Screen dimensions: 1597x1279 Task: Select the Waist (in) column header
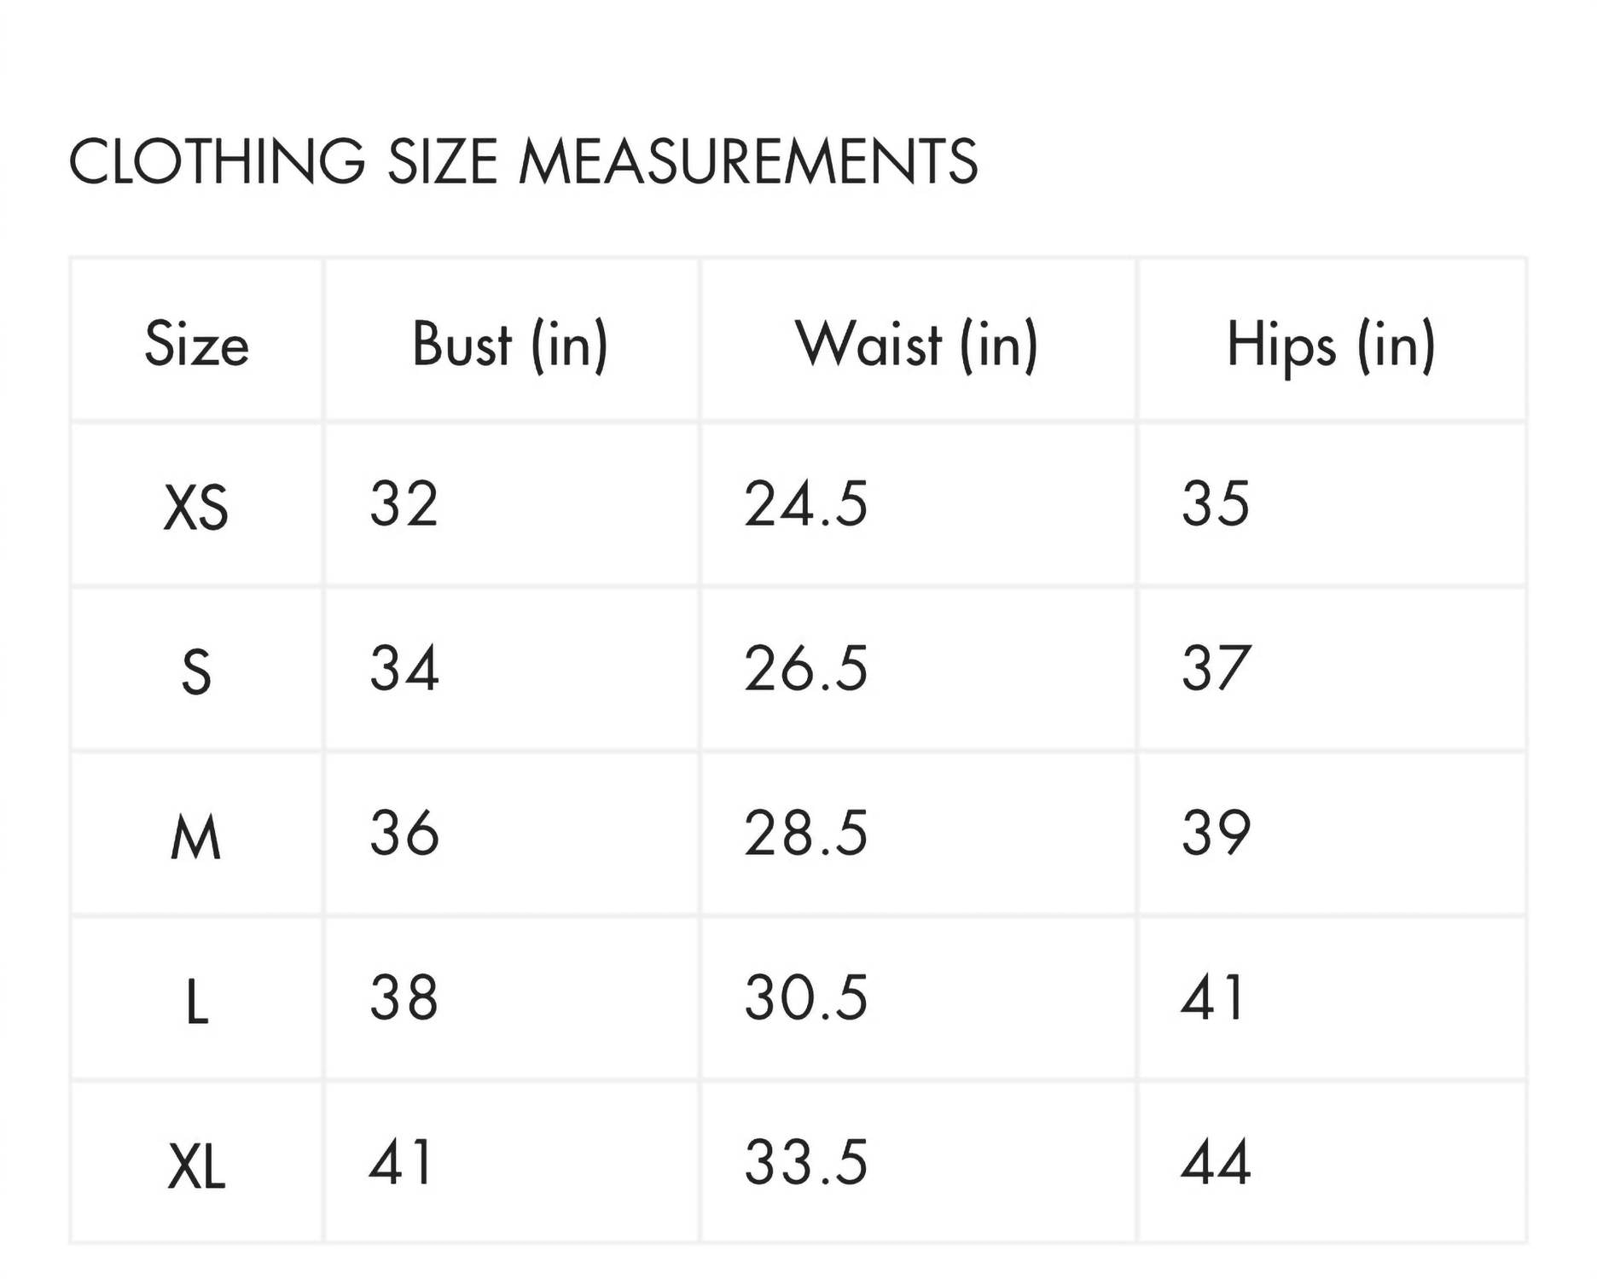click(916, 344)
